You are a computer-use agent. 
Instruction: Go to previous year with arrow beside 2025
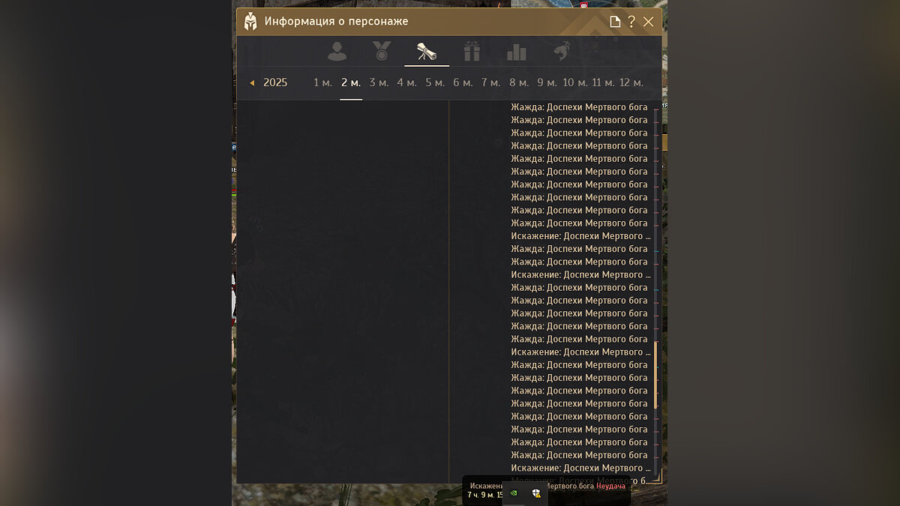click(x=252, y=82)
